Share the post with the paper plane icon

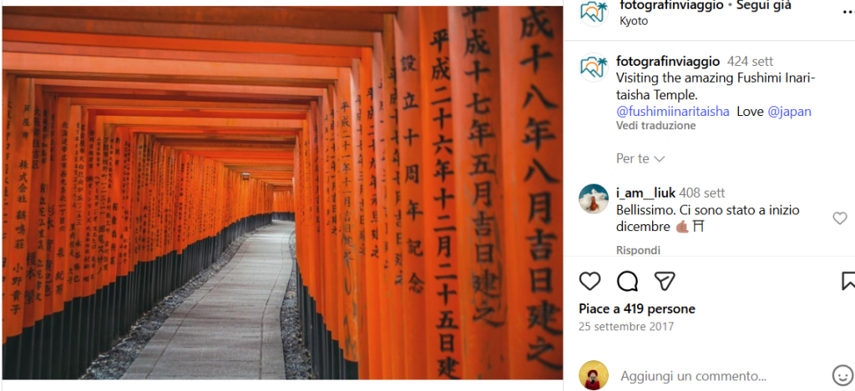(x=665, y=281)
